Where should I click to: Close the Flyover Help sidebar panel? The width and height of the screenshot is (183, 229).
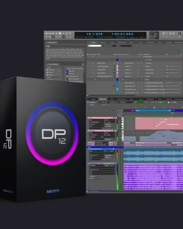(47, 42)
